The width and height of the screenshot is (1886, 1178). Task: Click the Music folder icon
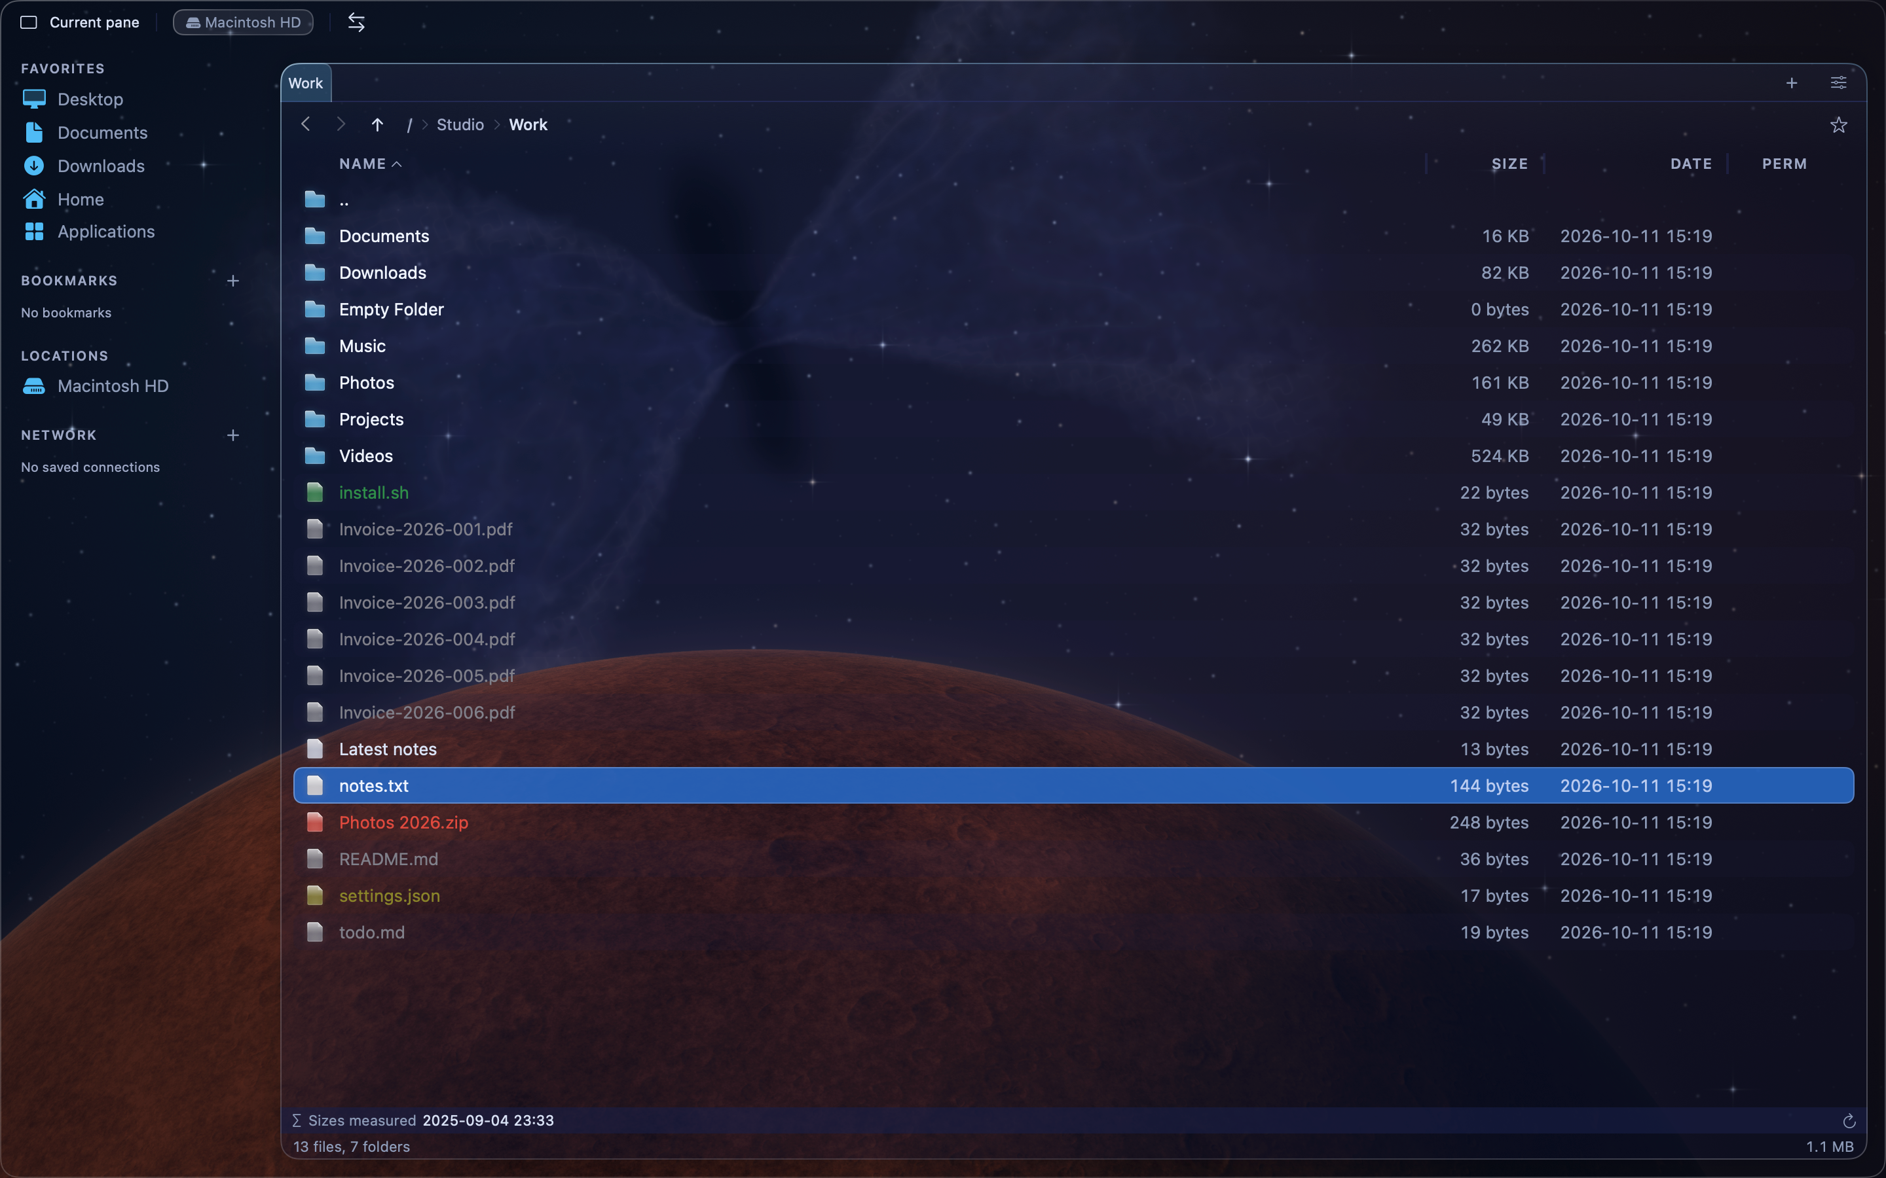tap(315, 346)
